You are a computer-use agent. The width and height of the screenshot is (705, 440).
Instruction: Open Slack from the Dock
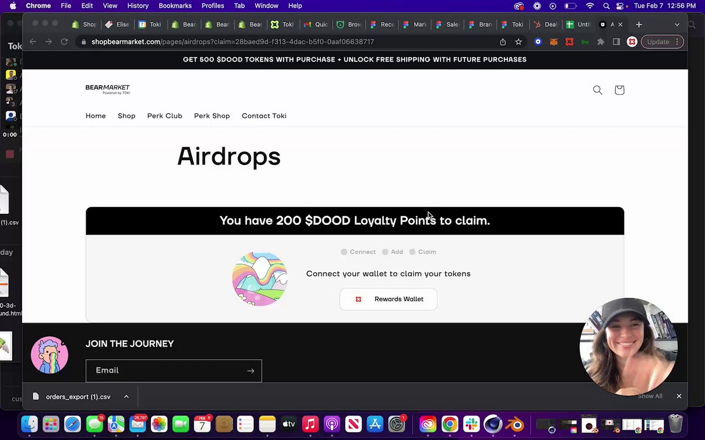tap(471, 424)
